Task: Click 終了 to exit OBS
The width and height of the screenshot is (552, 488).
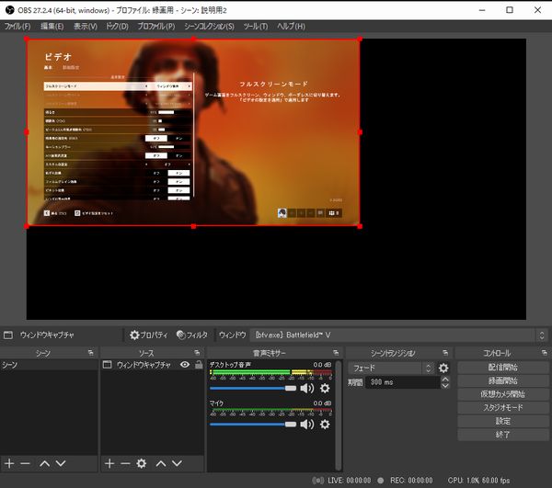Action: point(502,435)
